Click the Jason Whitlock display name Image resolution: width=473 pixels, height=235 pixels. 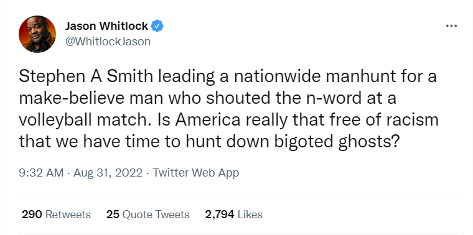click(107, 26)
